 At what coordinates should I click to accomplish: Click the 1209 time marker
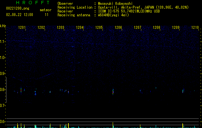tap(176, 27)
